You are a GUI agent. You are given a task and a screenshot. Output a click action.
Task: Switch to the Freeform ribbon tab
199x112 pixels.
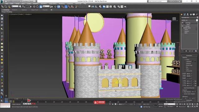(x=15, y=10)
